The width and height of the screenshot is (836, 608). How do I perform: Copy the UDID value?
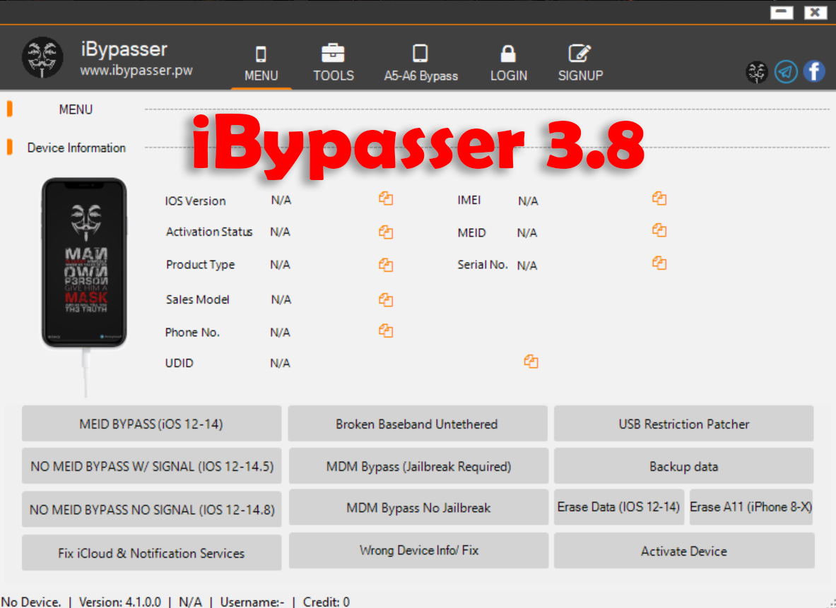531,362
